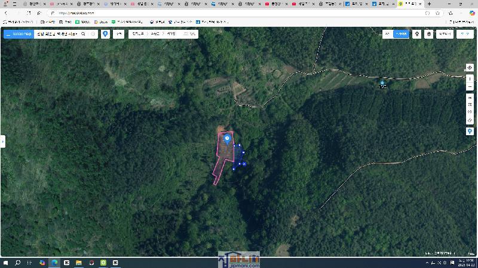Expand the collapsed left side panel

coord(3,141)
